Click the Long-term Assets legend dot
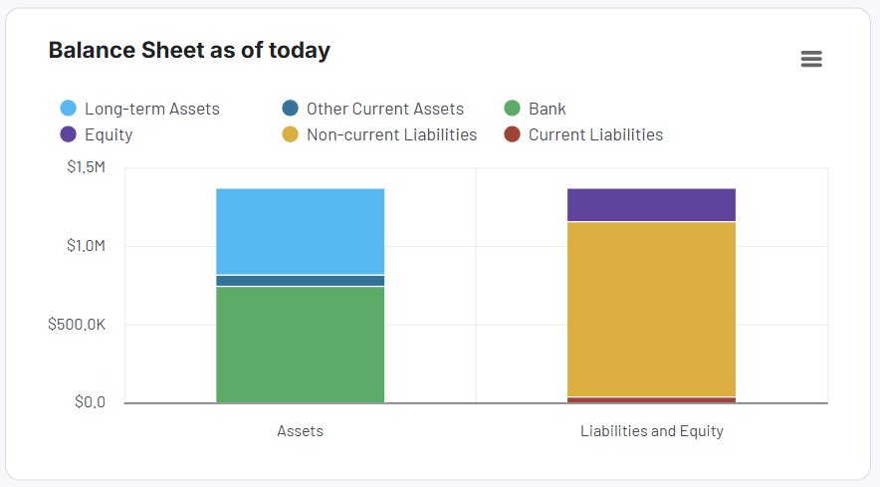 tap(68, 108)
